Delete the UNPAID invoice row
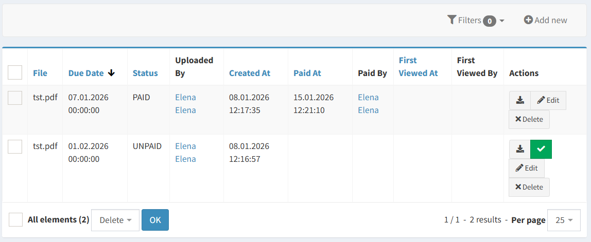Image resolution: width=591 pixels, height=242 pixels. point(529,187)
